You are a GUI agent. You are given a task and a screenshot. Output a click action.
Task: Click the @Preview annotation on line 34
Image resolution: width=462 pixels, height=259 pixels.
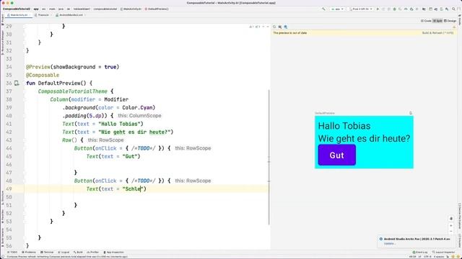tap(38, 67)
